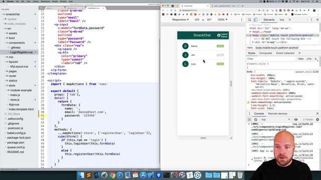This screenshot has height=180, width=321.
Task: Click the live expression eye icon
Action: [296, 119]
